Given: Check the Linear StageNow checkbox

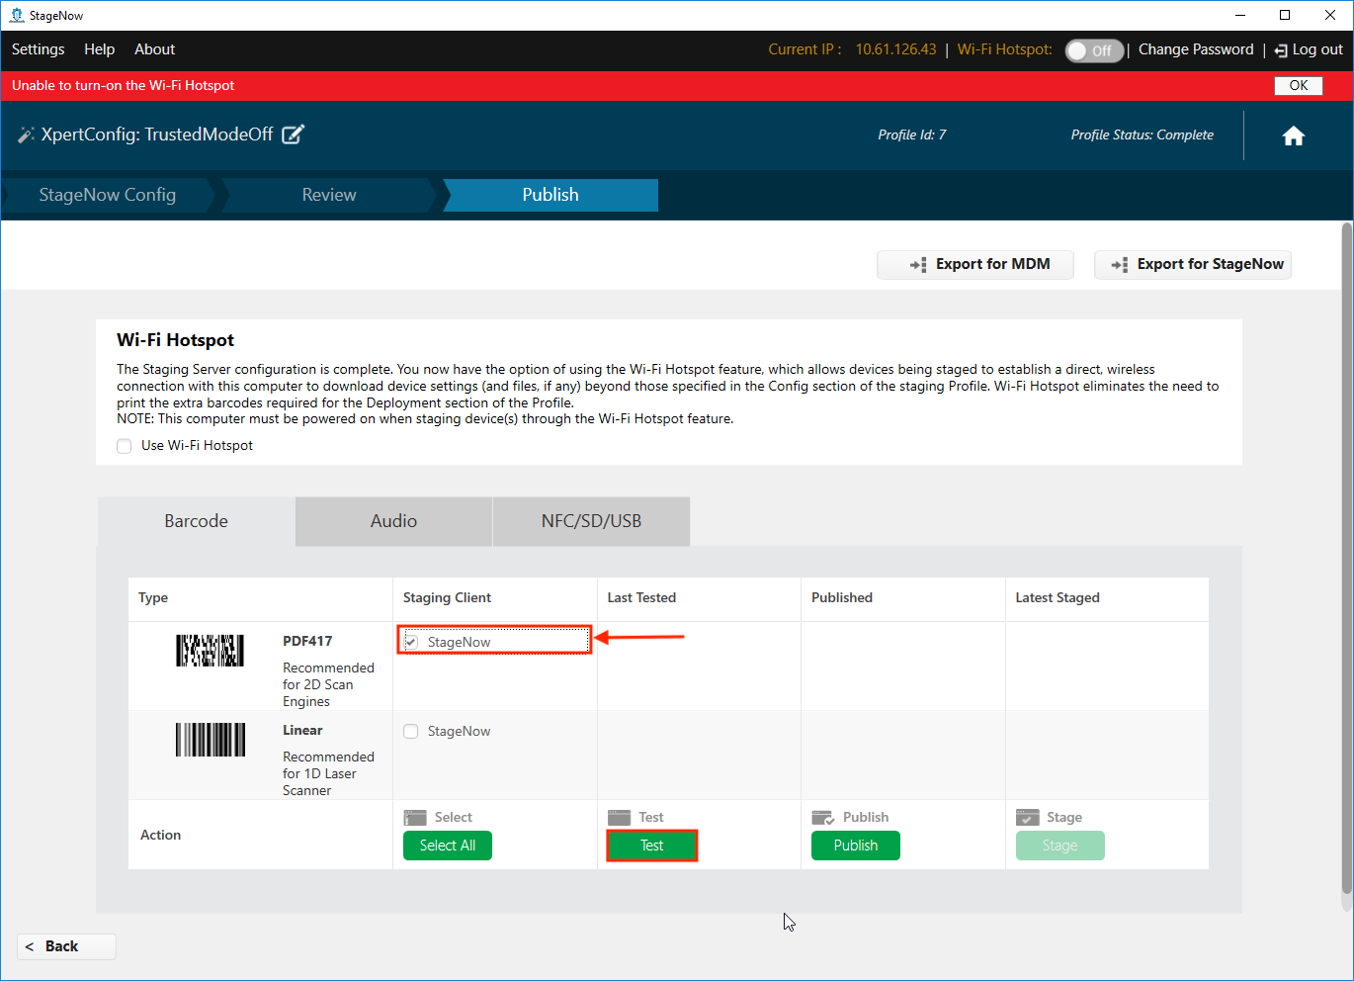Looking at the screenshot, I should [411, 732].
